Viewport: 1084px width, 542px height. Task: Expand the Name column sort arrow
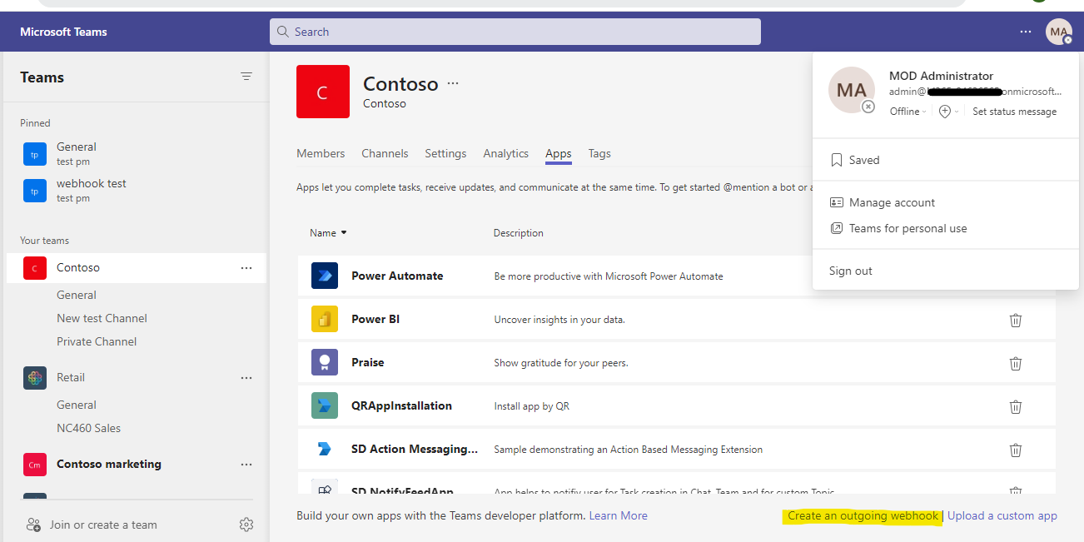[x=343, y=232]
